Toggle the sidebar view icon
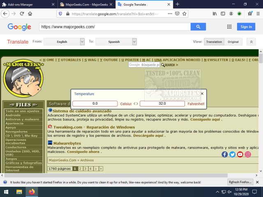This screenshot has height=197, width=263. point(223,14)
